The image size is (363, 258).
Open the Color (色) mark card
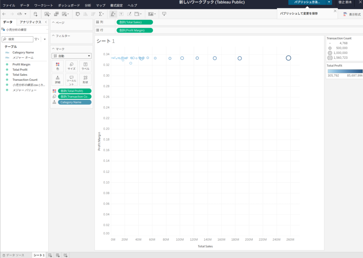coord(57,66)
